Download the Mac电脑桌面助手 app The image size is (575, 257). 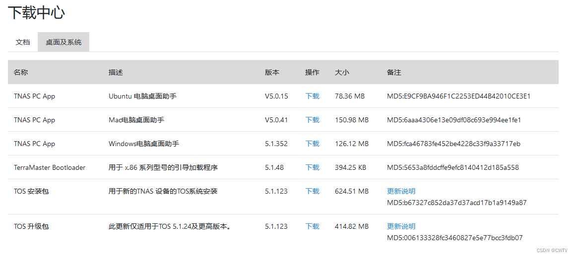[313, 120]
